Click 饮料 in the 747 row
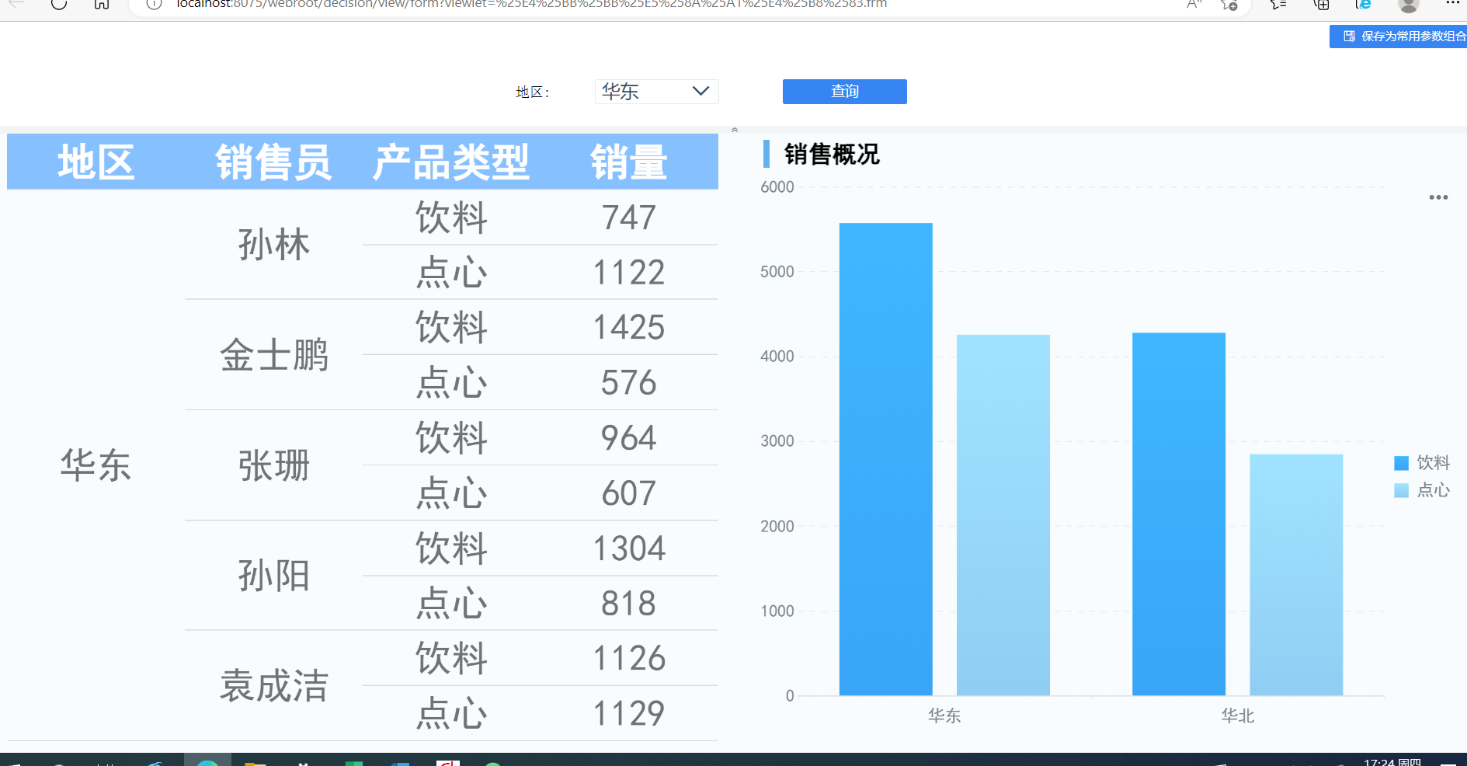The image size is (1467, 766). (451, 218)
